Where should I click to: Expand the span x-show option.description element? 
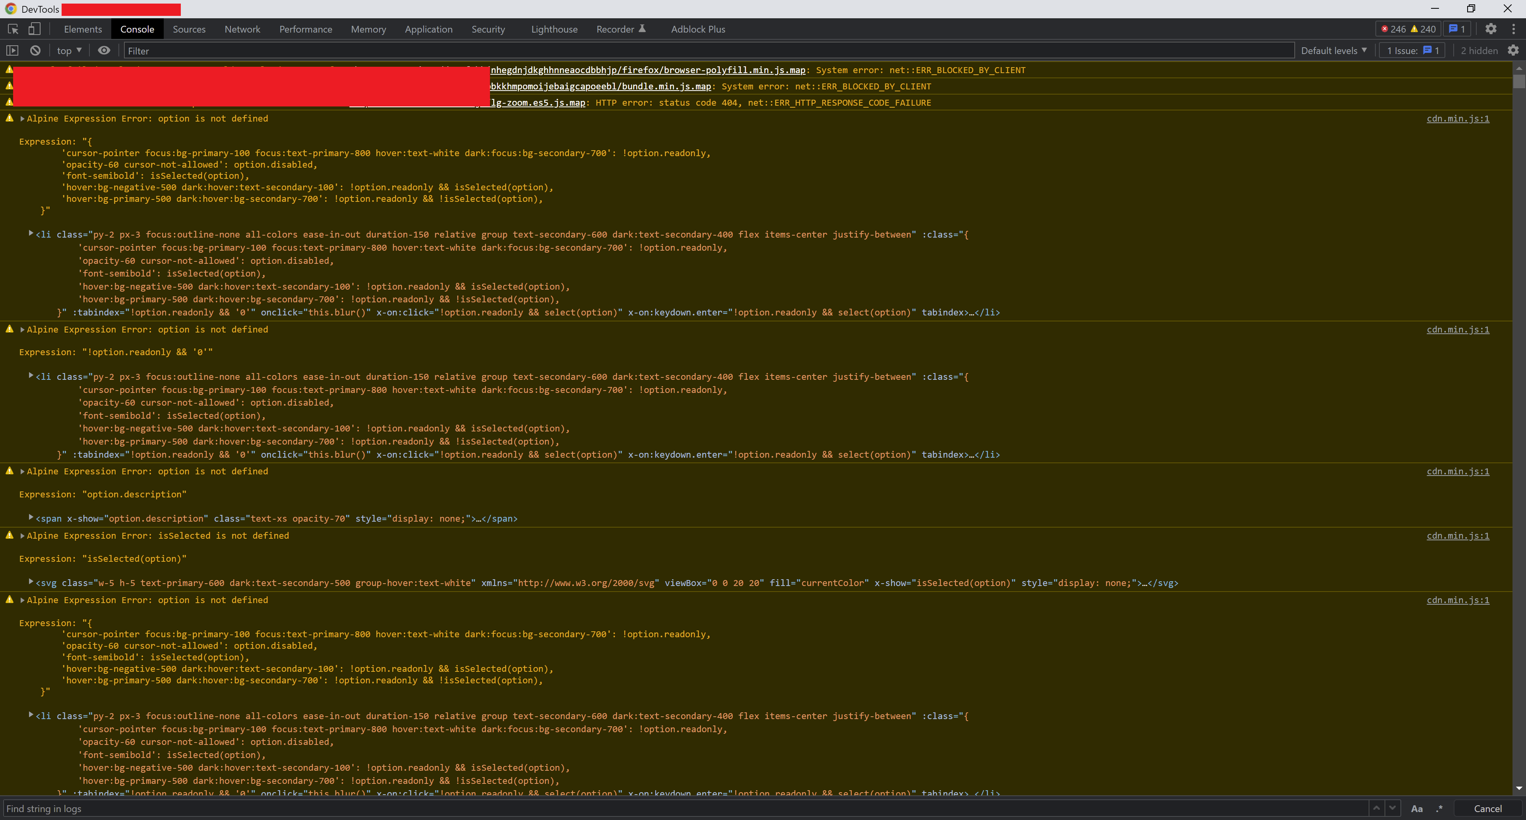tap(31, 518)
